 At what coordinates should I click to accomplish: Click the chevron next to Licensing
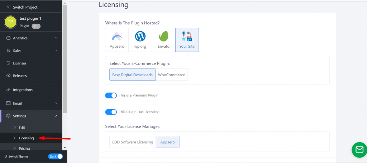[14, 138]
